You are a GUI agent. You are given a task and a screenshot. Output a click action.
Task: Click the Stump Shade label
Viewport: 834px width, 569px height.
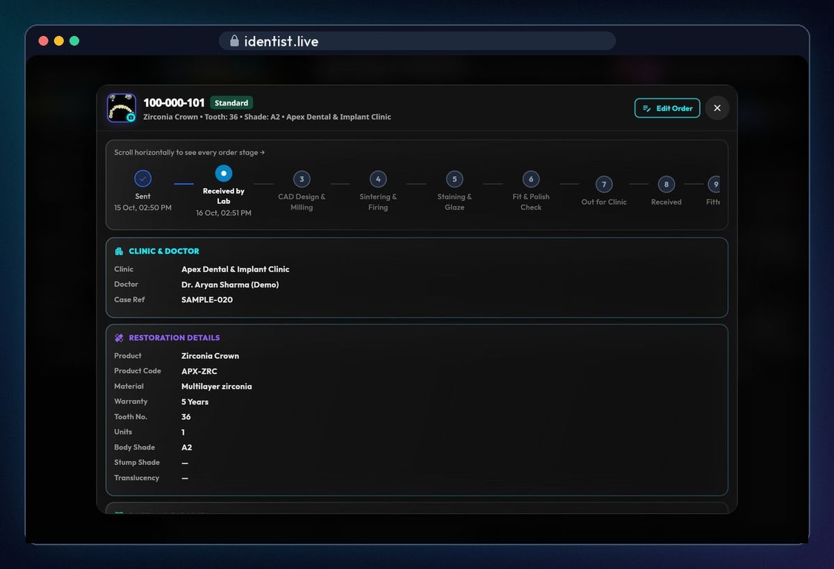click(x=137, y=462)
